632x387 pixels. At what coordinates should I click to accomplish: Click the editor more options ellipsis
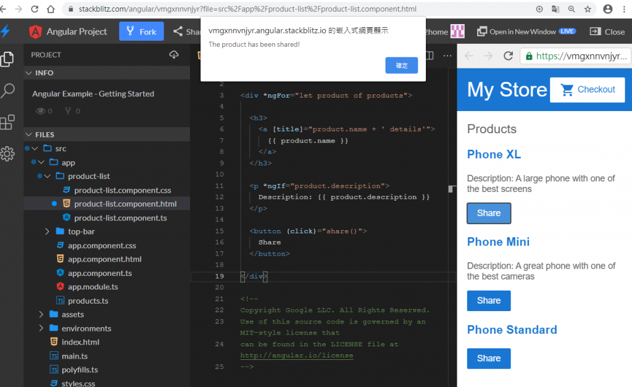coord(447,56)
